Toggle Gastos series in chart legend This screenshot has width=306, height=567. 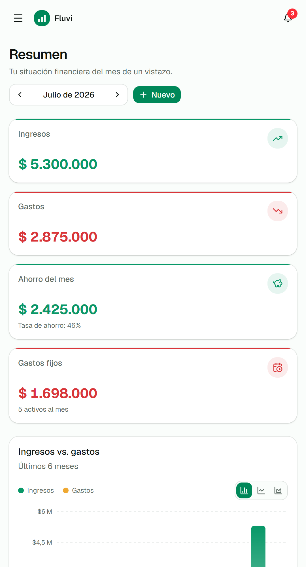pos(78,490)
